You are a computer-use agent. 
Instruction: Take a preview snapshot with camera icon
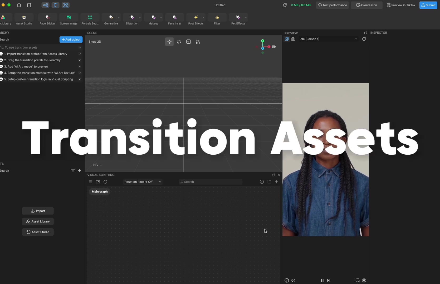coord(293,39)
